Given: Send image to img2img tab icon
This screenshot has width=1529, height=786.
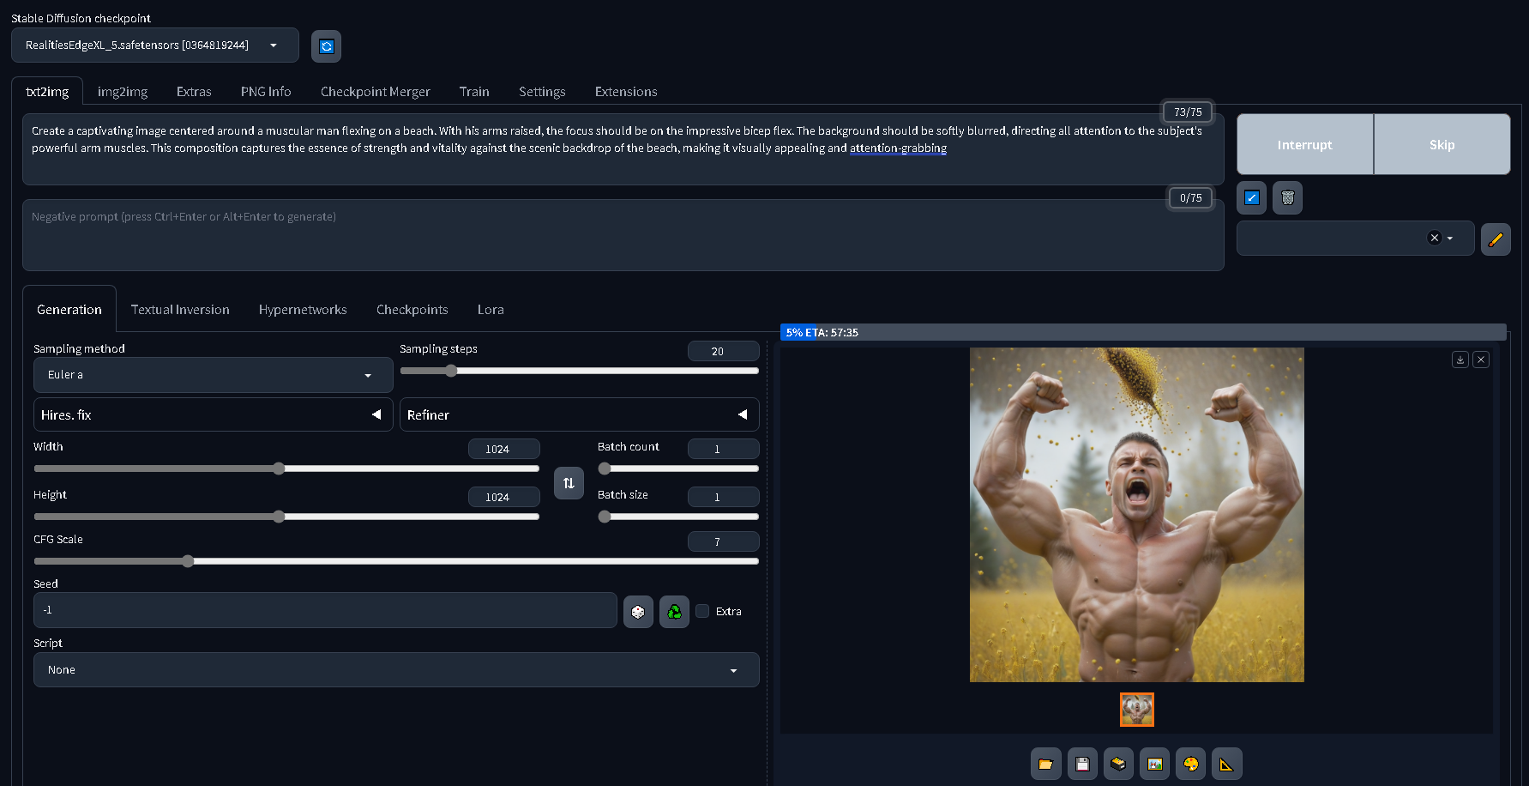Looking at the screenshot, I should coord(1155,764).
